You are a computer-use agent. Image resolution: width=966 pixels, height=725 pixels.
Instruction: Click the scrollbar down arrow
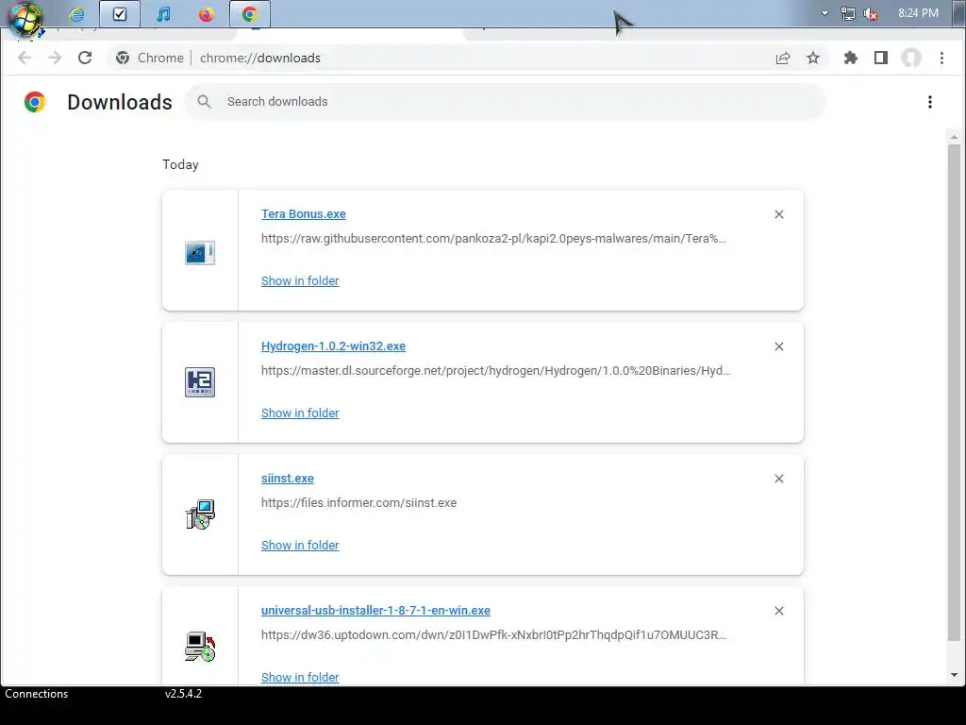(954, 675)
